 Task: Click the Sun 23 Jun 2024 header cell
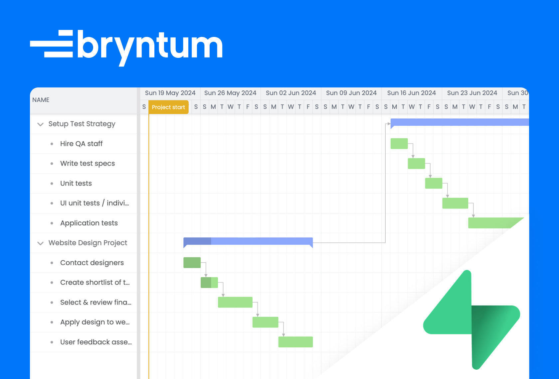click(x=472, y=93)
